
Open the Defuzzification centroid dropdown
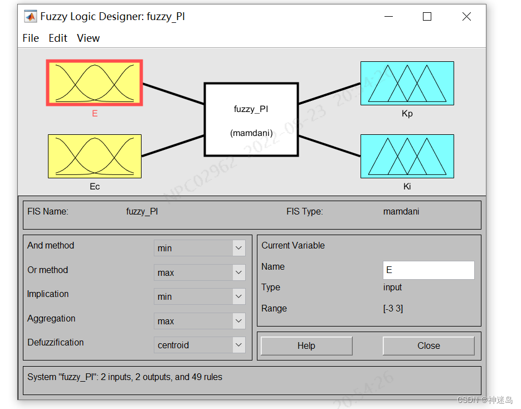click(x=199, y=345)
